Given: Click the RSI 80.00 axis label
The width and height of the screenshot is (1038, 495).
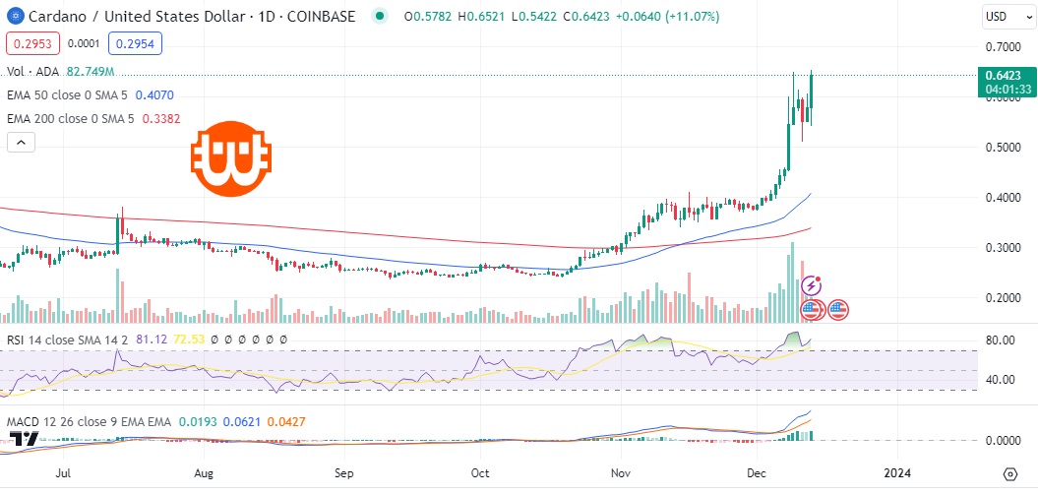Looking at the screenshot, I should 999,340.
